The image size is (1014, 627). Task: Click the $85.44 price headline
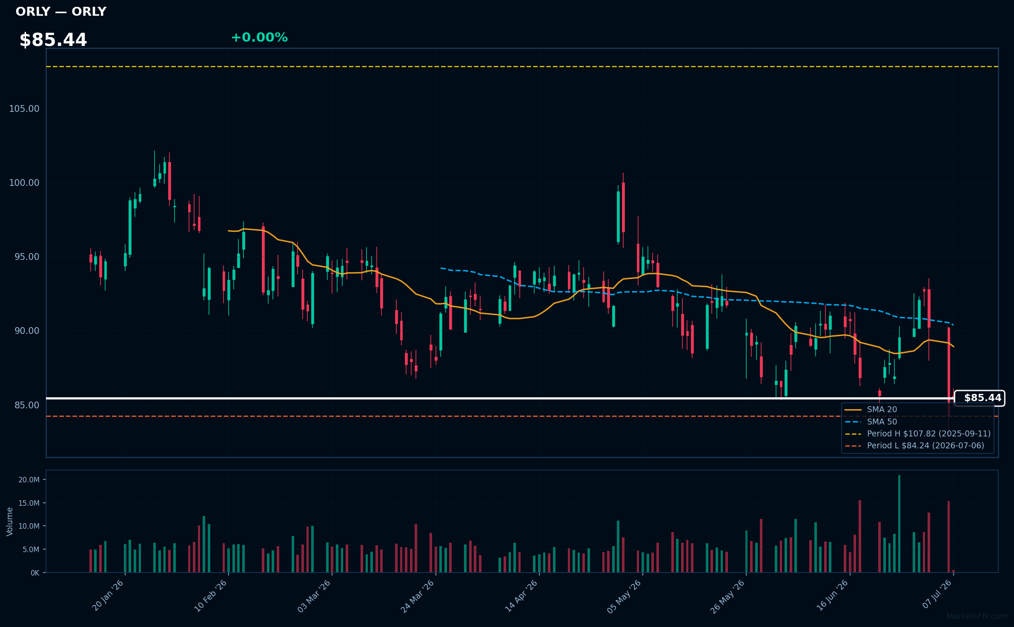coord(53,40)
